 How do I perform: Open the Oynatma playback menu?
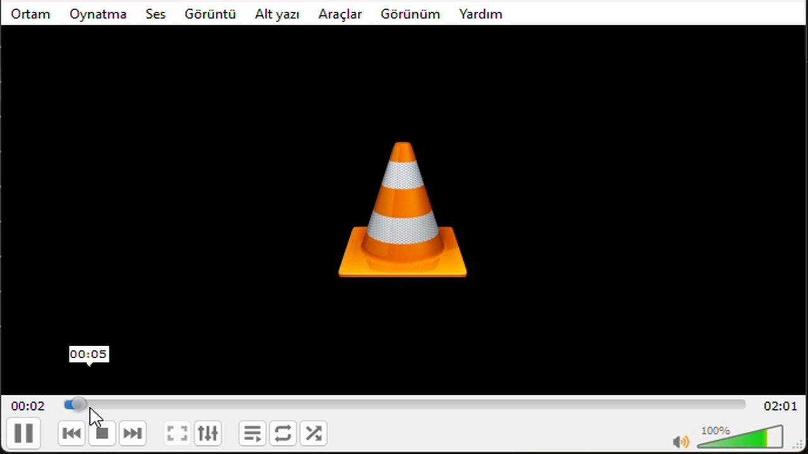click(x=98, y=14)
